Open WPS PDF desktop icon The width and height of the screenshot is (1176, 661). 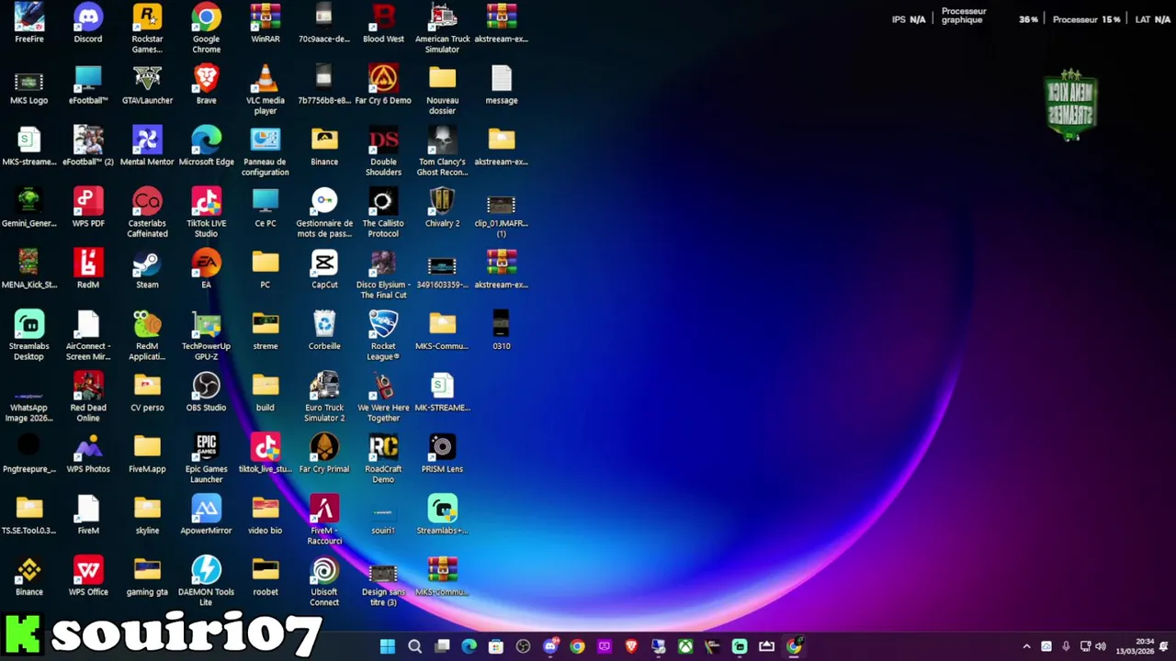(x=88, y=207)
